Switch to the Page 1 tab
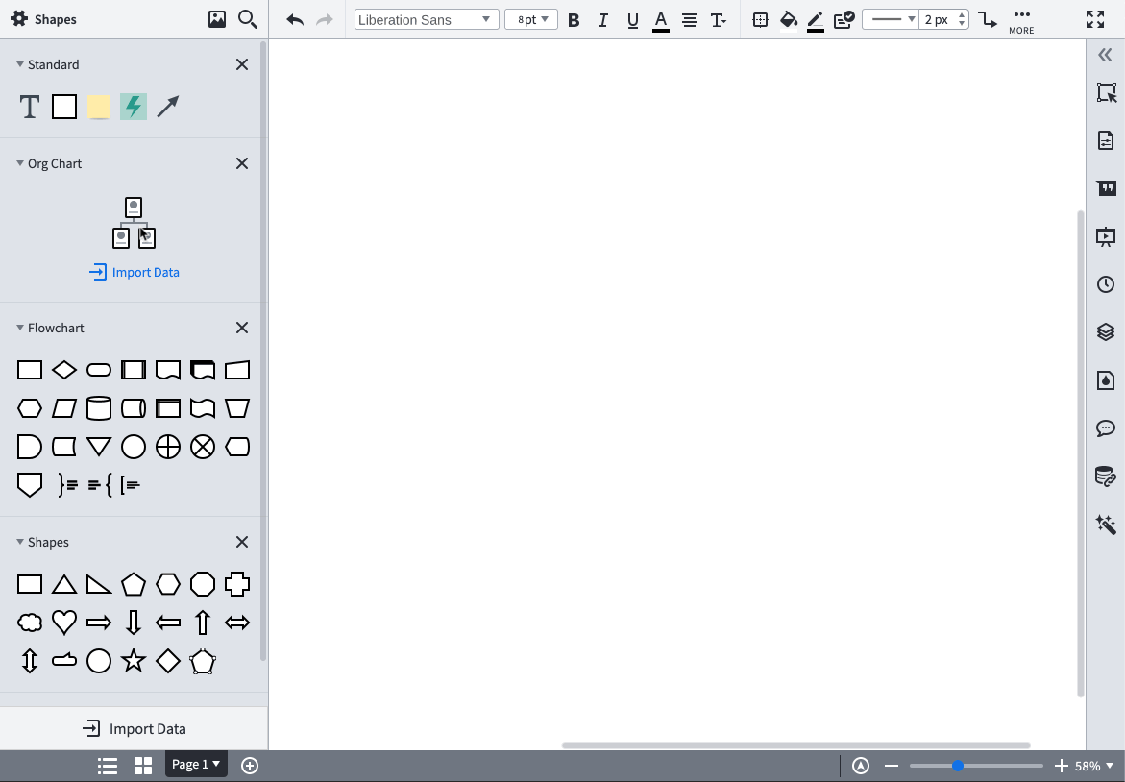Viewport: 1125px width, 782px height. pos(196,764)
